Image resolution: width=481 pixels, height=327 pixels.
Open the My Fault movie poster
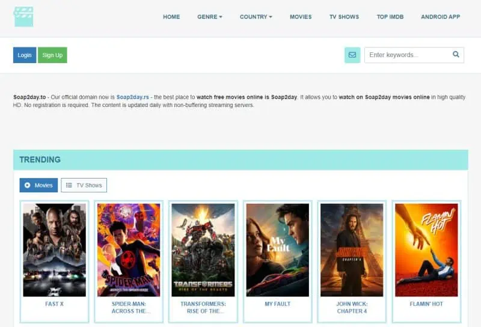[x=278, y=250]
